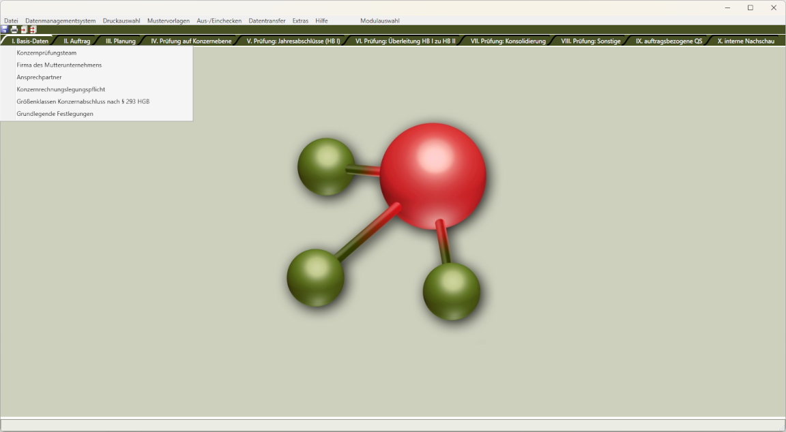The width and height of the screenshot is (786, 432).
Task: Select the X. interne Nachschau tab
Action: point(746,41)
